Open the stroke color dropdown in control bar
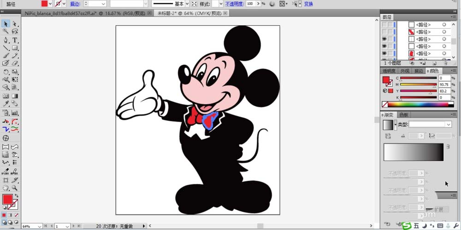This screenshot has width=461, height=230. (65, 4)
